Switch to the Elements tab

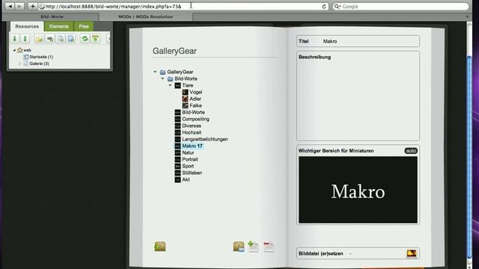tap(58, 27)
